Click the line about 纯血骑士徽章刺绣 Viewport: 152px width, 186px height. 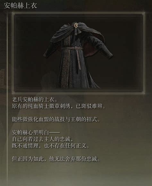(x=58, y=106)
